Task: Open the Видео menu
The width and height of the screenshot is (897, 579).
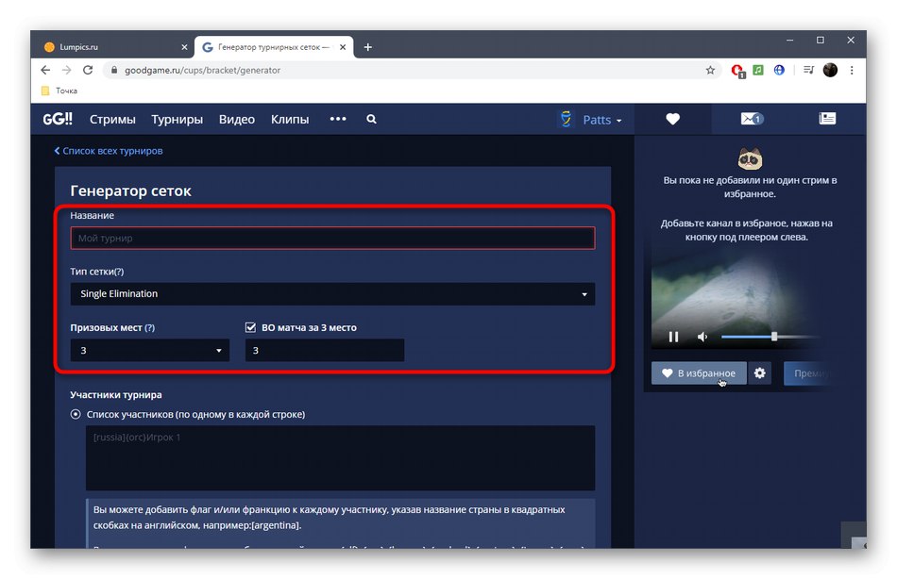Action: (237, 119)
